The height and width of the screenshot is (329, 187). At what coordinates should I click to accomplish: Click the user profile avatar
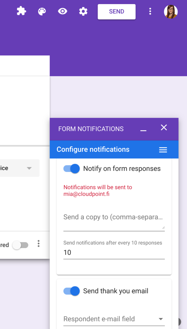171,12
